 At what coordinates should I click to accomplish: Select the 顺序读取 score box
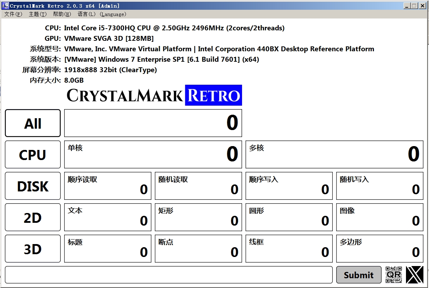(108, 186)
